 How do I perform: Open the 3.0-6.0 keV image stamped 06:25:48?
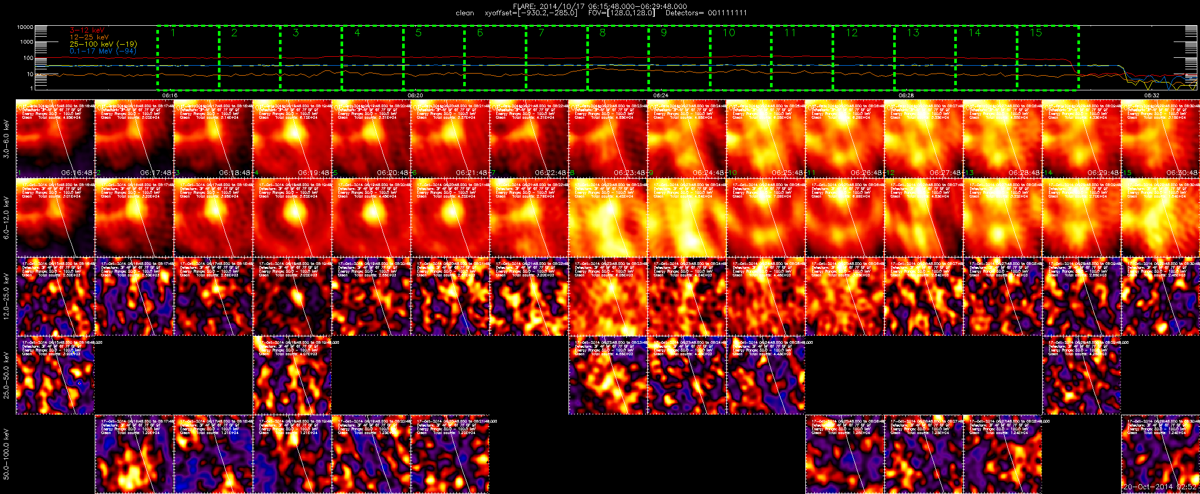[766, 138]
